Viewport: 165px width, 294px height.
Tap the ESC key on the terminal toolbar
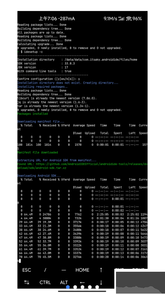(x=26, y=270)
